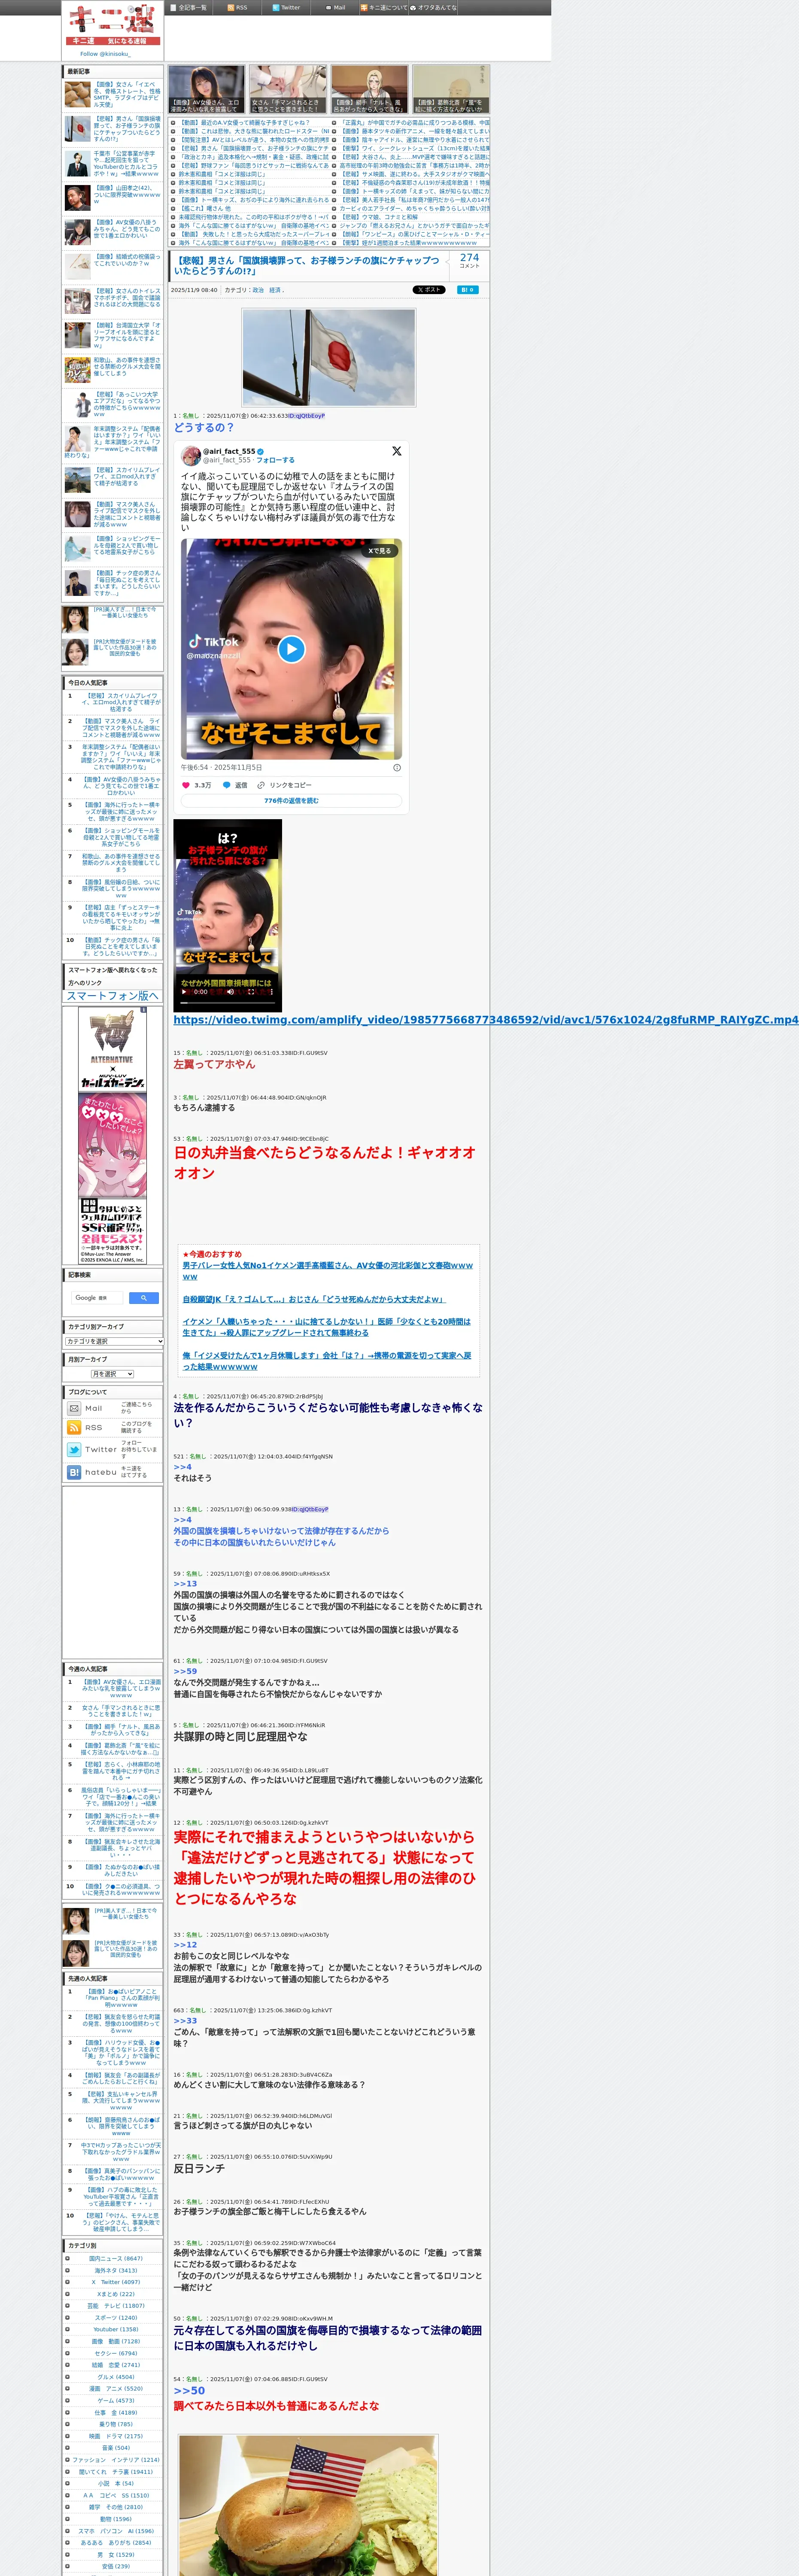This screenshot has height=2576, width=799.
Task: Click the >>33 reply anchor in post 663
Action: pos(185,2021)
